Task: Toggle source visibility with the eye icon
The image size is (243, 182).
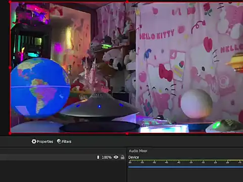Action: pos(116,157)
